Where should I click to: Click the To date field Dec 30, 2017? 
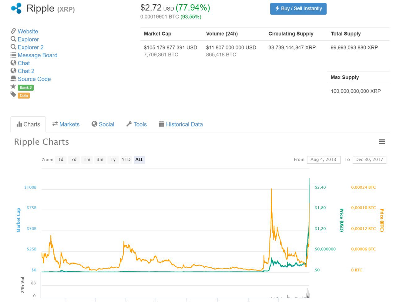click(x=369, y=160)
